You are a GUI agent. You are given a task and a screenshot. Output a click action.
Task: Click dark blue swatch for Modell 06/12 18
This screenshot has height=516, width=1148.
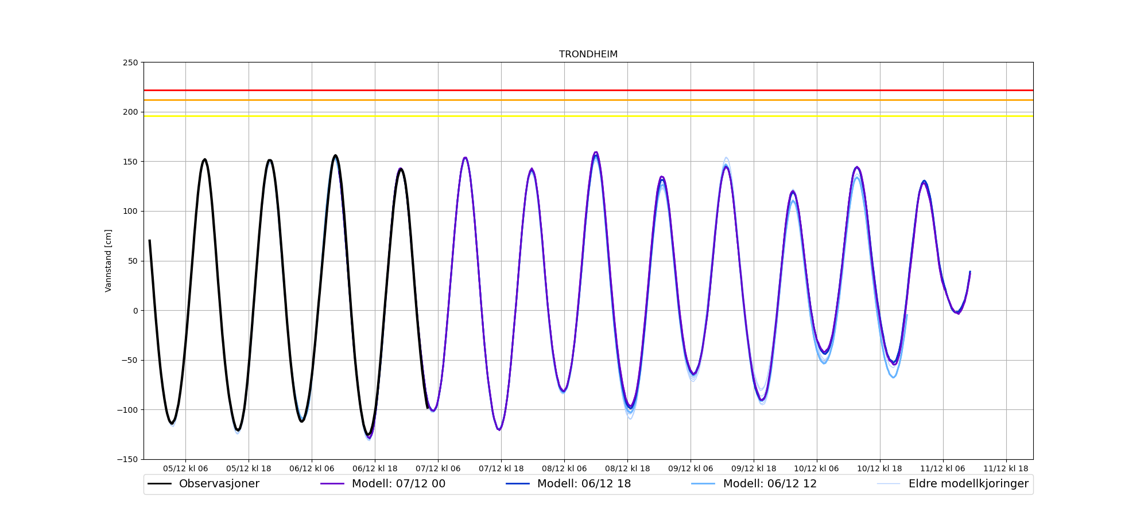[518, 484]
